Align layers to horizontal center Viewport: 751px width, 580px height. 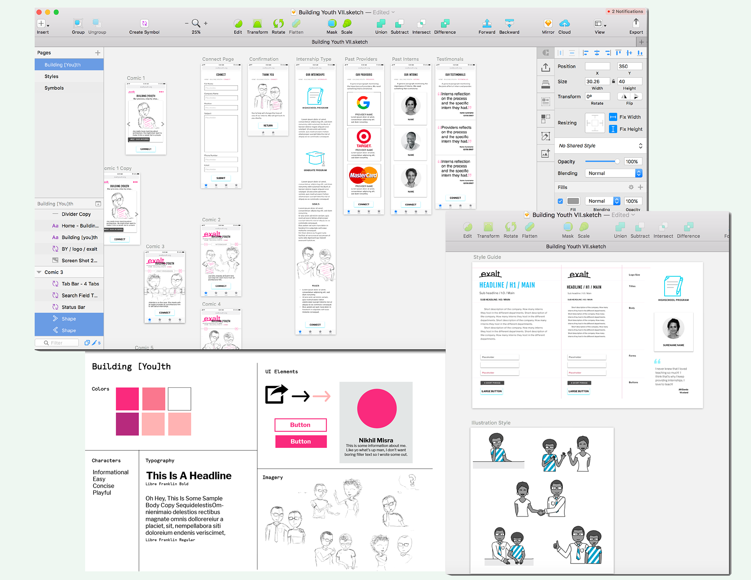click(596, 53)
